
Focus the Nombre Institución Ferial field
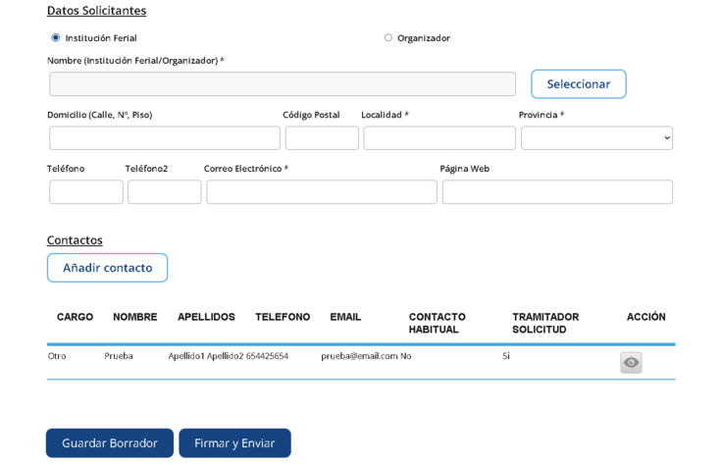[283, 83]
